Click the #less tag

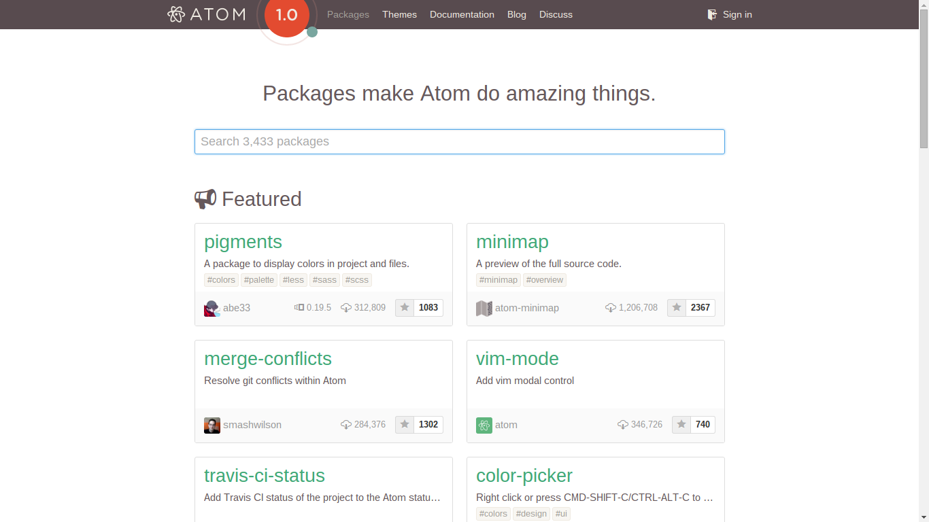click(x=293, y=280)
